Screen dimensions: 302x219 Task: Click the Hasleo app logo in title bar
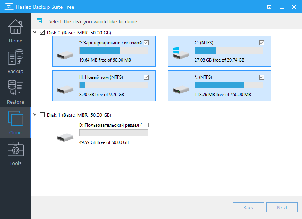pos(9,7)
